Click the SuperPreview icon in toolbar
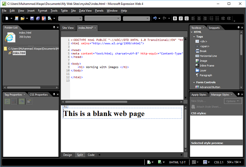246x167 pixels. [x=43, y=18]
